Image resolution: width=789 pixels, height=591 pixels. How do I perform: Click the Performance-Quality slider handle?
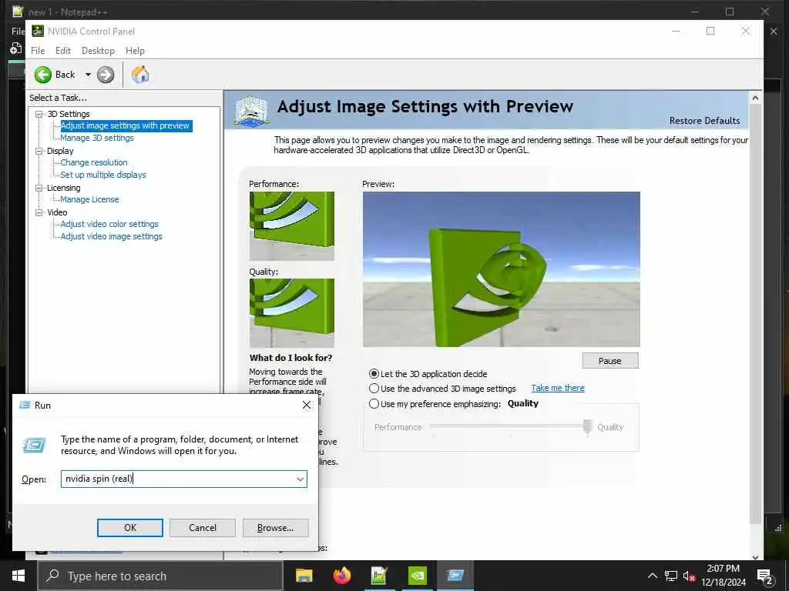click(x=587, y=427)
